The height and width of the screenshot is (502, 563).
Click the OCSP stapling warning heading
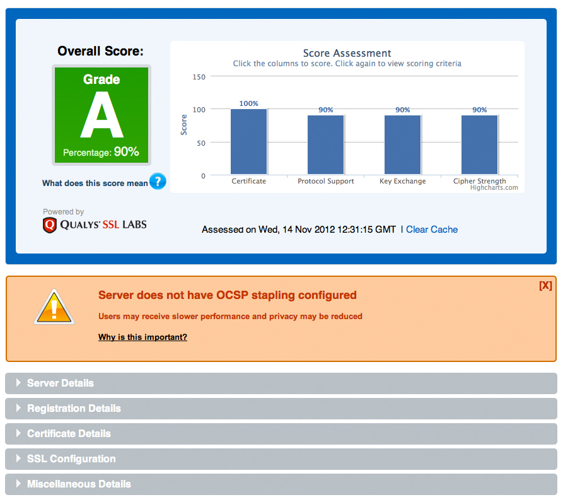point(228,295)
